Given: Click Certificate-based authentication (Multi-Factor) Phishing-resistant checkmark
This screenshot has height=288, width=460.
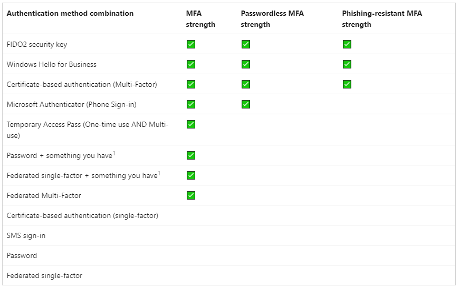Looking at the screenshot, I should (x=347, y=84).
